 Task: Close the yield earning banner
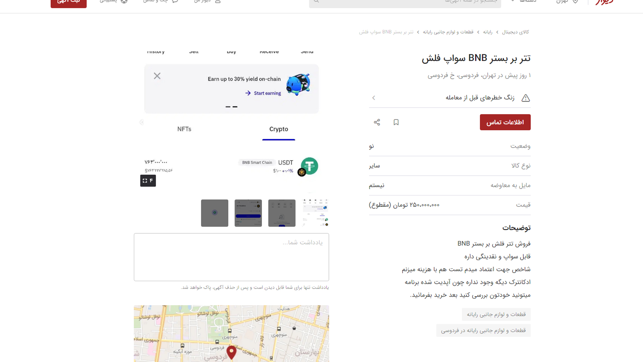click(157, 76)
